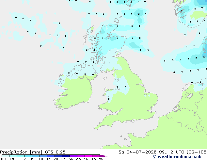Click the 1–2 mm legend swatch
Image resolution: width=207 pixels, height=160 pixels.
[x=21, y=156]
